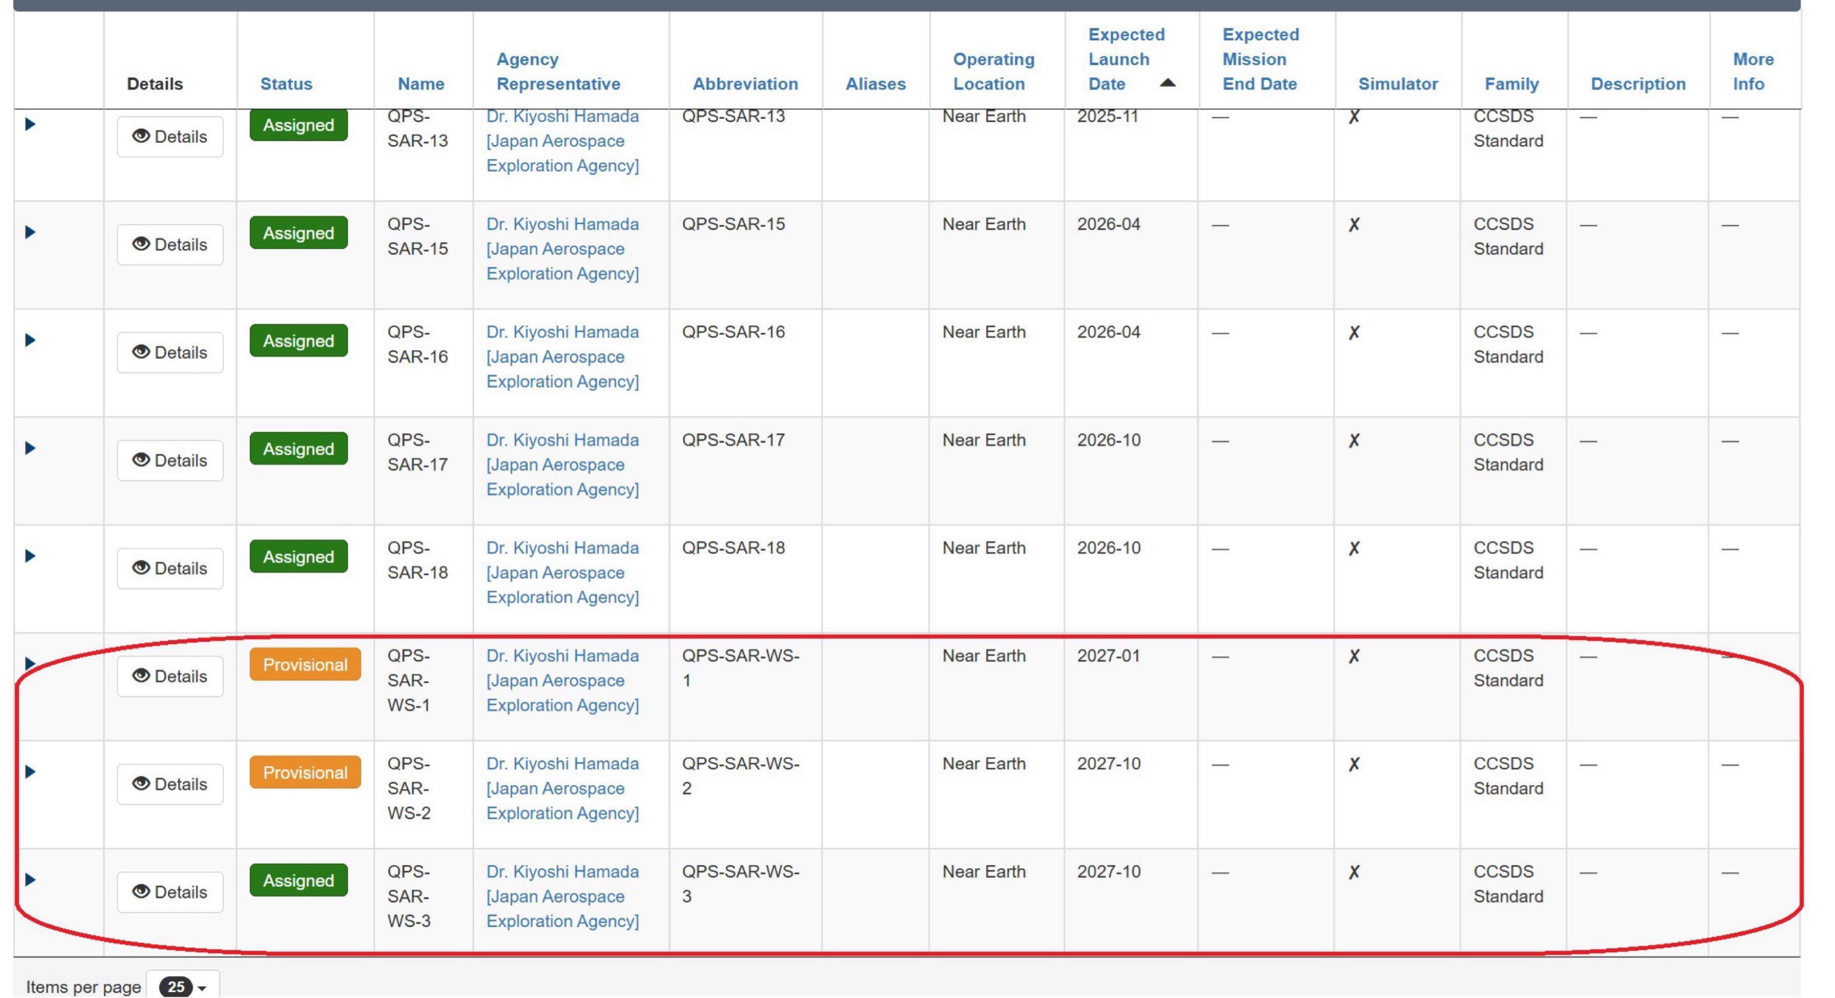Sort the table by the Status column
Image resolution: width=1835 pixels, height=998 pixels.
[x=285, y=84]
